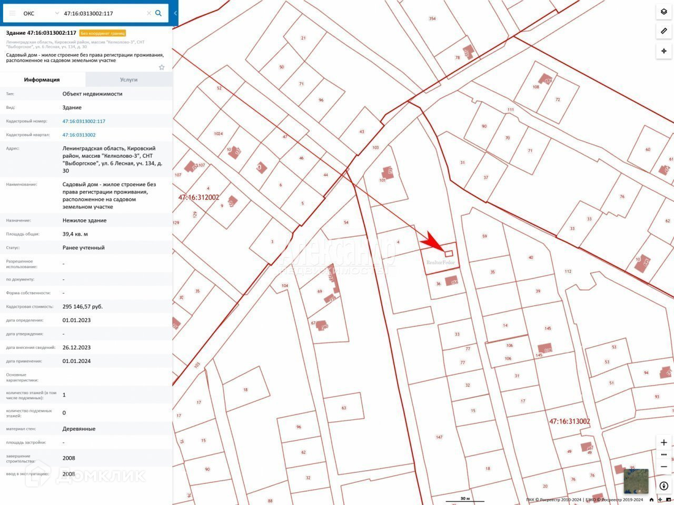Select wall material value 'Деревянные'
The image size is (674, 505).
(x=79, y=429)
